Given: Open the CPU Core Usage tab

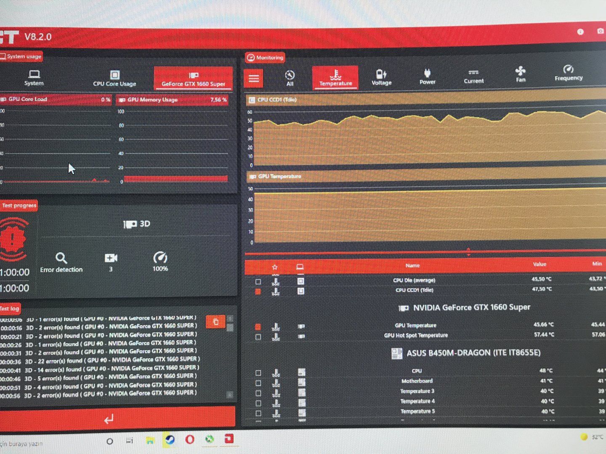Looking at the screenshot, I should coord(114,78).
